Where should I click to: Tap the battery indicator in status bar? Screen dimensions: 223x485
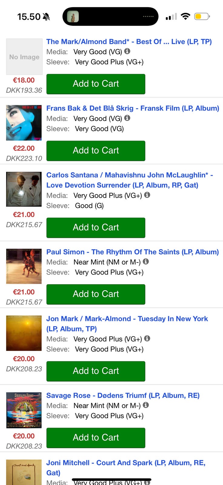[202, 16]
